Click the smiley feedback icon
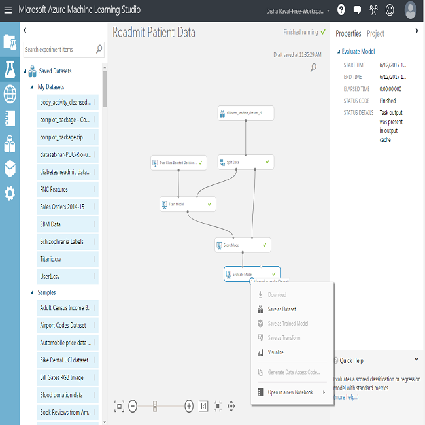The width and height of the screenshot is (425, 425). [390, 10]
